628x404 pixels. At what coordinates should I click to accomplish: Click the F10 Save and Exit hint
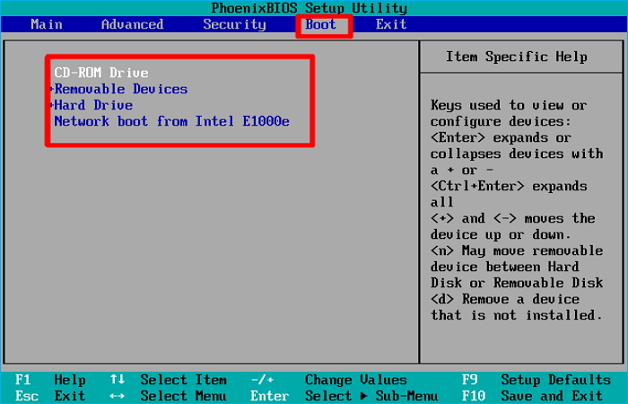coord(532,396)
